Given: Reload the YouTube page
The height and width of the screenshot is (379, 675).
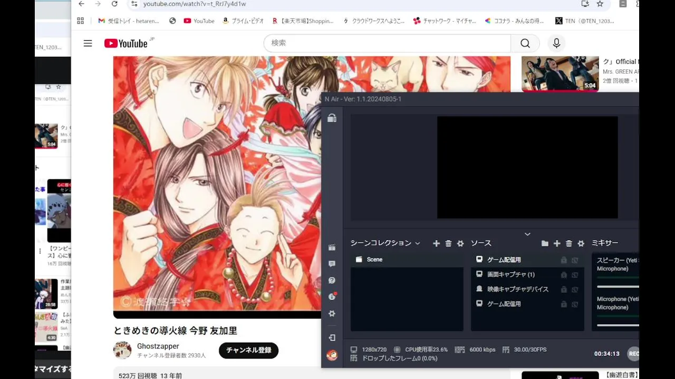Looking at the screenshot, I should point(114,4).
